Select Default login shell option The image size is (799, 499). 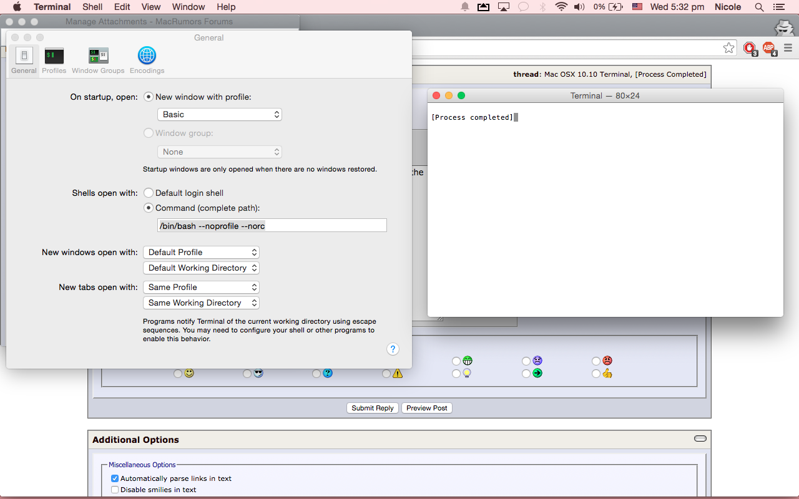pos(149,193)
